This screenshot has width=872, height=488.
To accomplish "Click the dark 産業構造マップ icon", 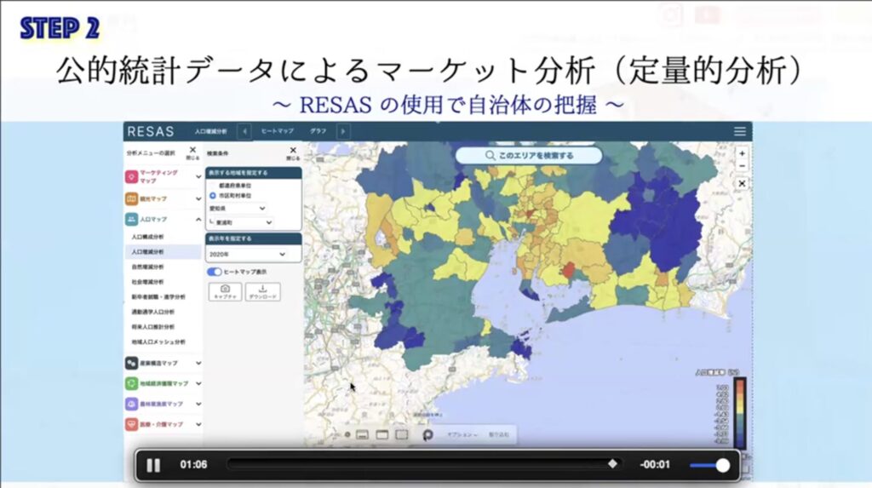I will (131, 363).
